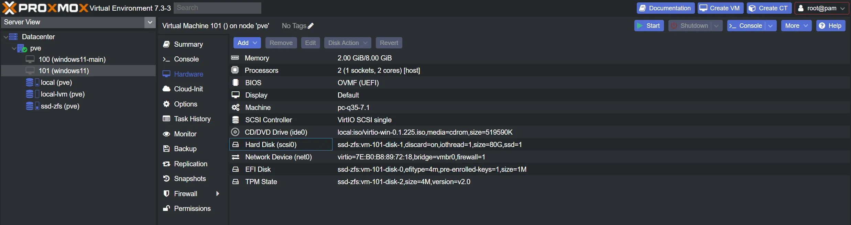This screenshot has height=225, width=851.
Task: Open the root@pam user menu
Action: pyautogui.click(x=822, y=8)
